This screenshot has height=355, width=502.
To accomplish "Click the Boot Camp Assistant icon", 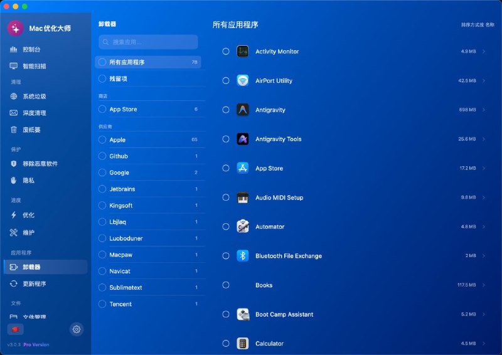I will 243,314.
